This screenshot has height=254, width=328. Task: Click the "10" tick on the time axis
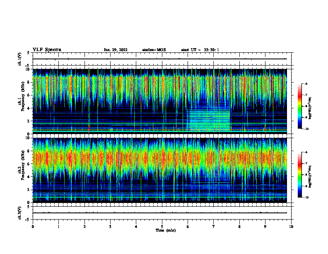pyautogui.click(x=291, y=227)
